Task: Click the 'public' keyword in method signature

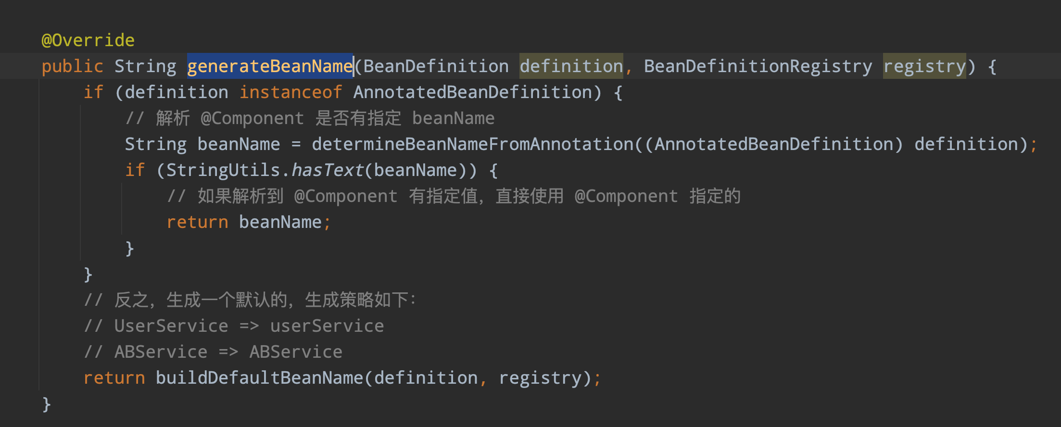Action: tap(72, 66)
